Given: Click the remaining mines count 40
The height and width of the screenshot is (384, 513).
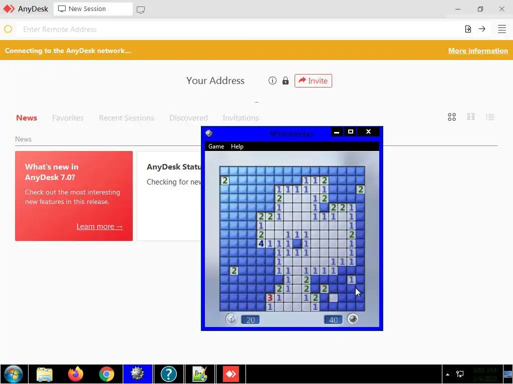Looking at the screenshot, I should click(333, 320).
